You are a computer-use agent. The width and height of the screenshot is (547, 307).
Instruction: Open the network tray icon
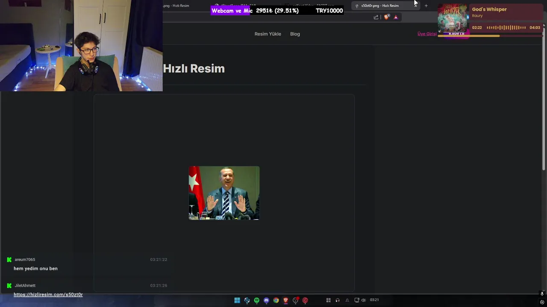357,300
